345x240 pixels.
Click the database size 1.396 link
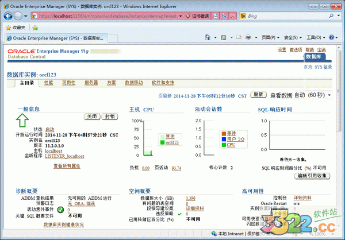pos(190,198)
